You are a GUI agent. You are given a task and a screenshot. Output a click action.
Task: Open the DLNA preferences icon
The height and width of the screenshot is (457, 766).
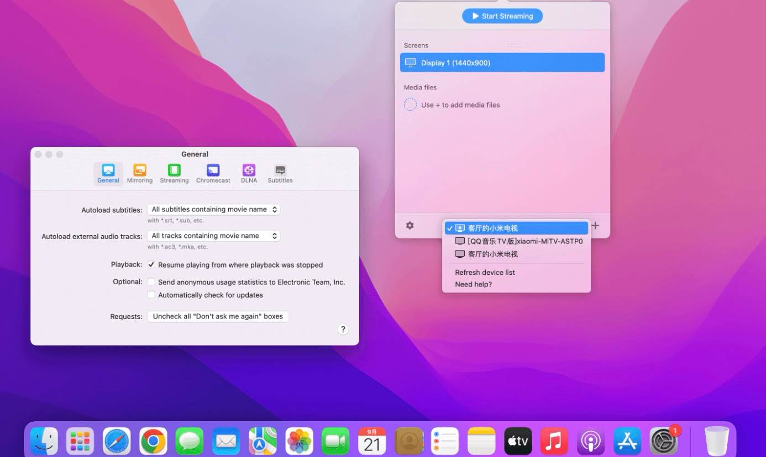click(x=249, y=173)
